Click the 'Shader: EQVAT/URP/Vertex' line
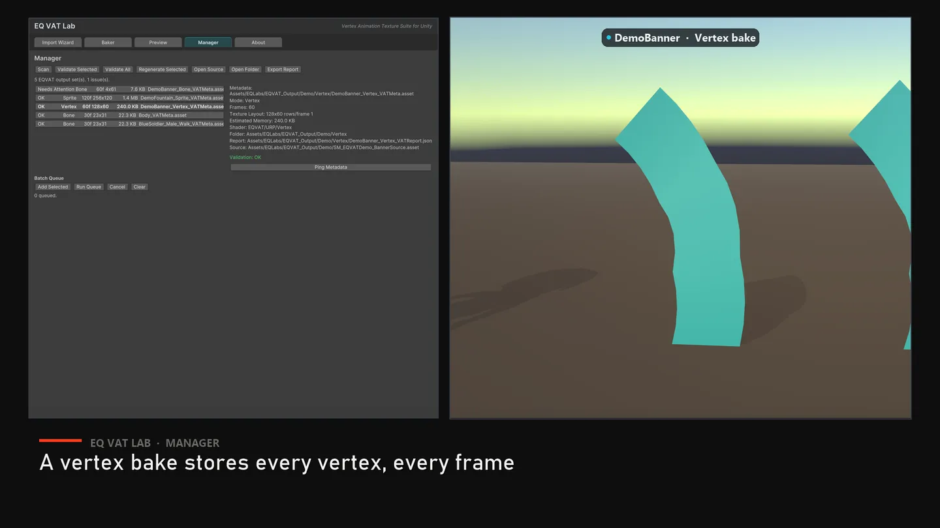This screenshot has height=528, width=940. pos(260,128)
